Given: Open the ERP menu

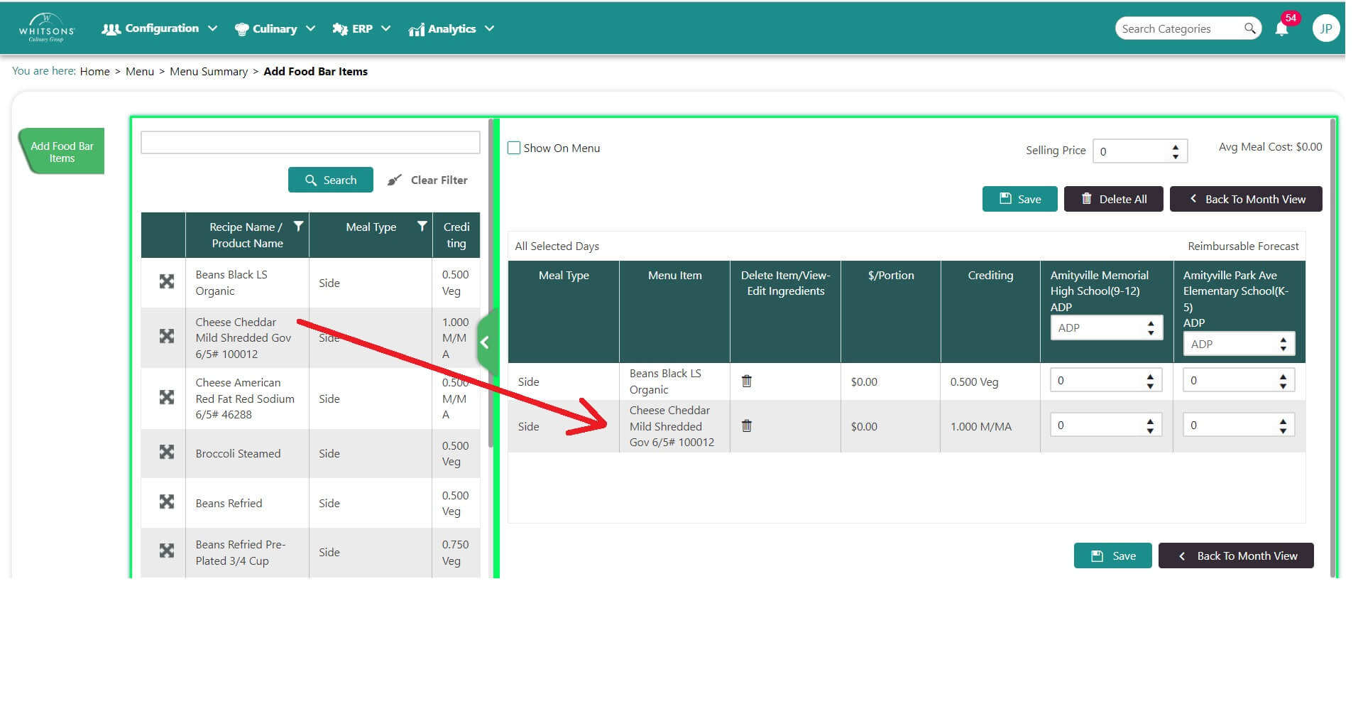Looking at the screenshot, I should tap(362, 29).
